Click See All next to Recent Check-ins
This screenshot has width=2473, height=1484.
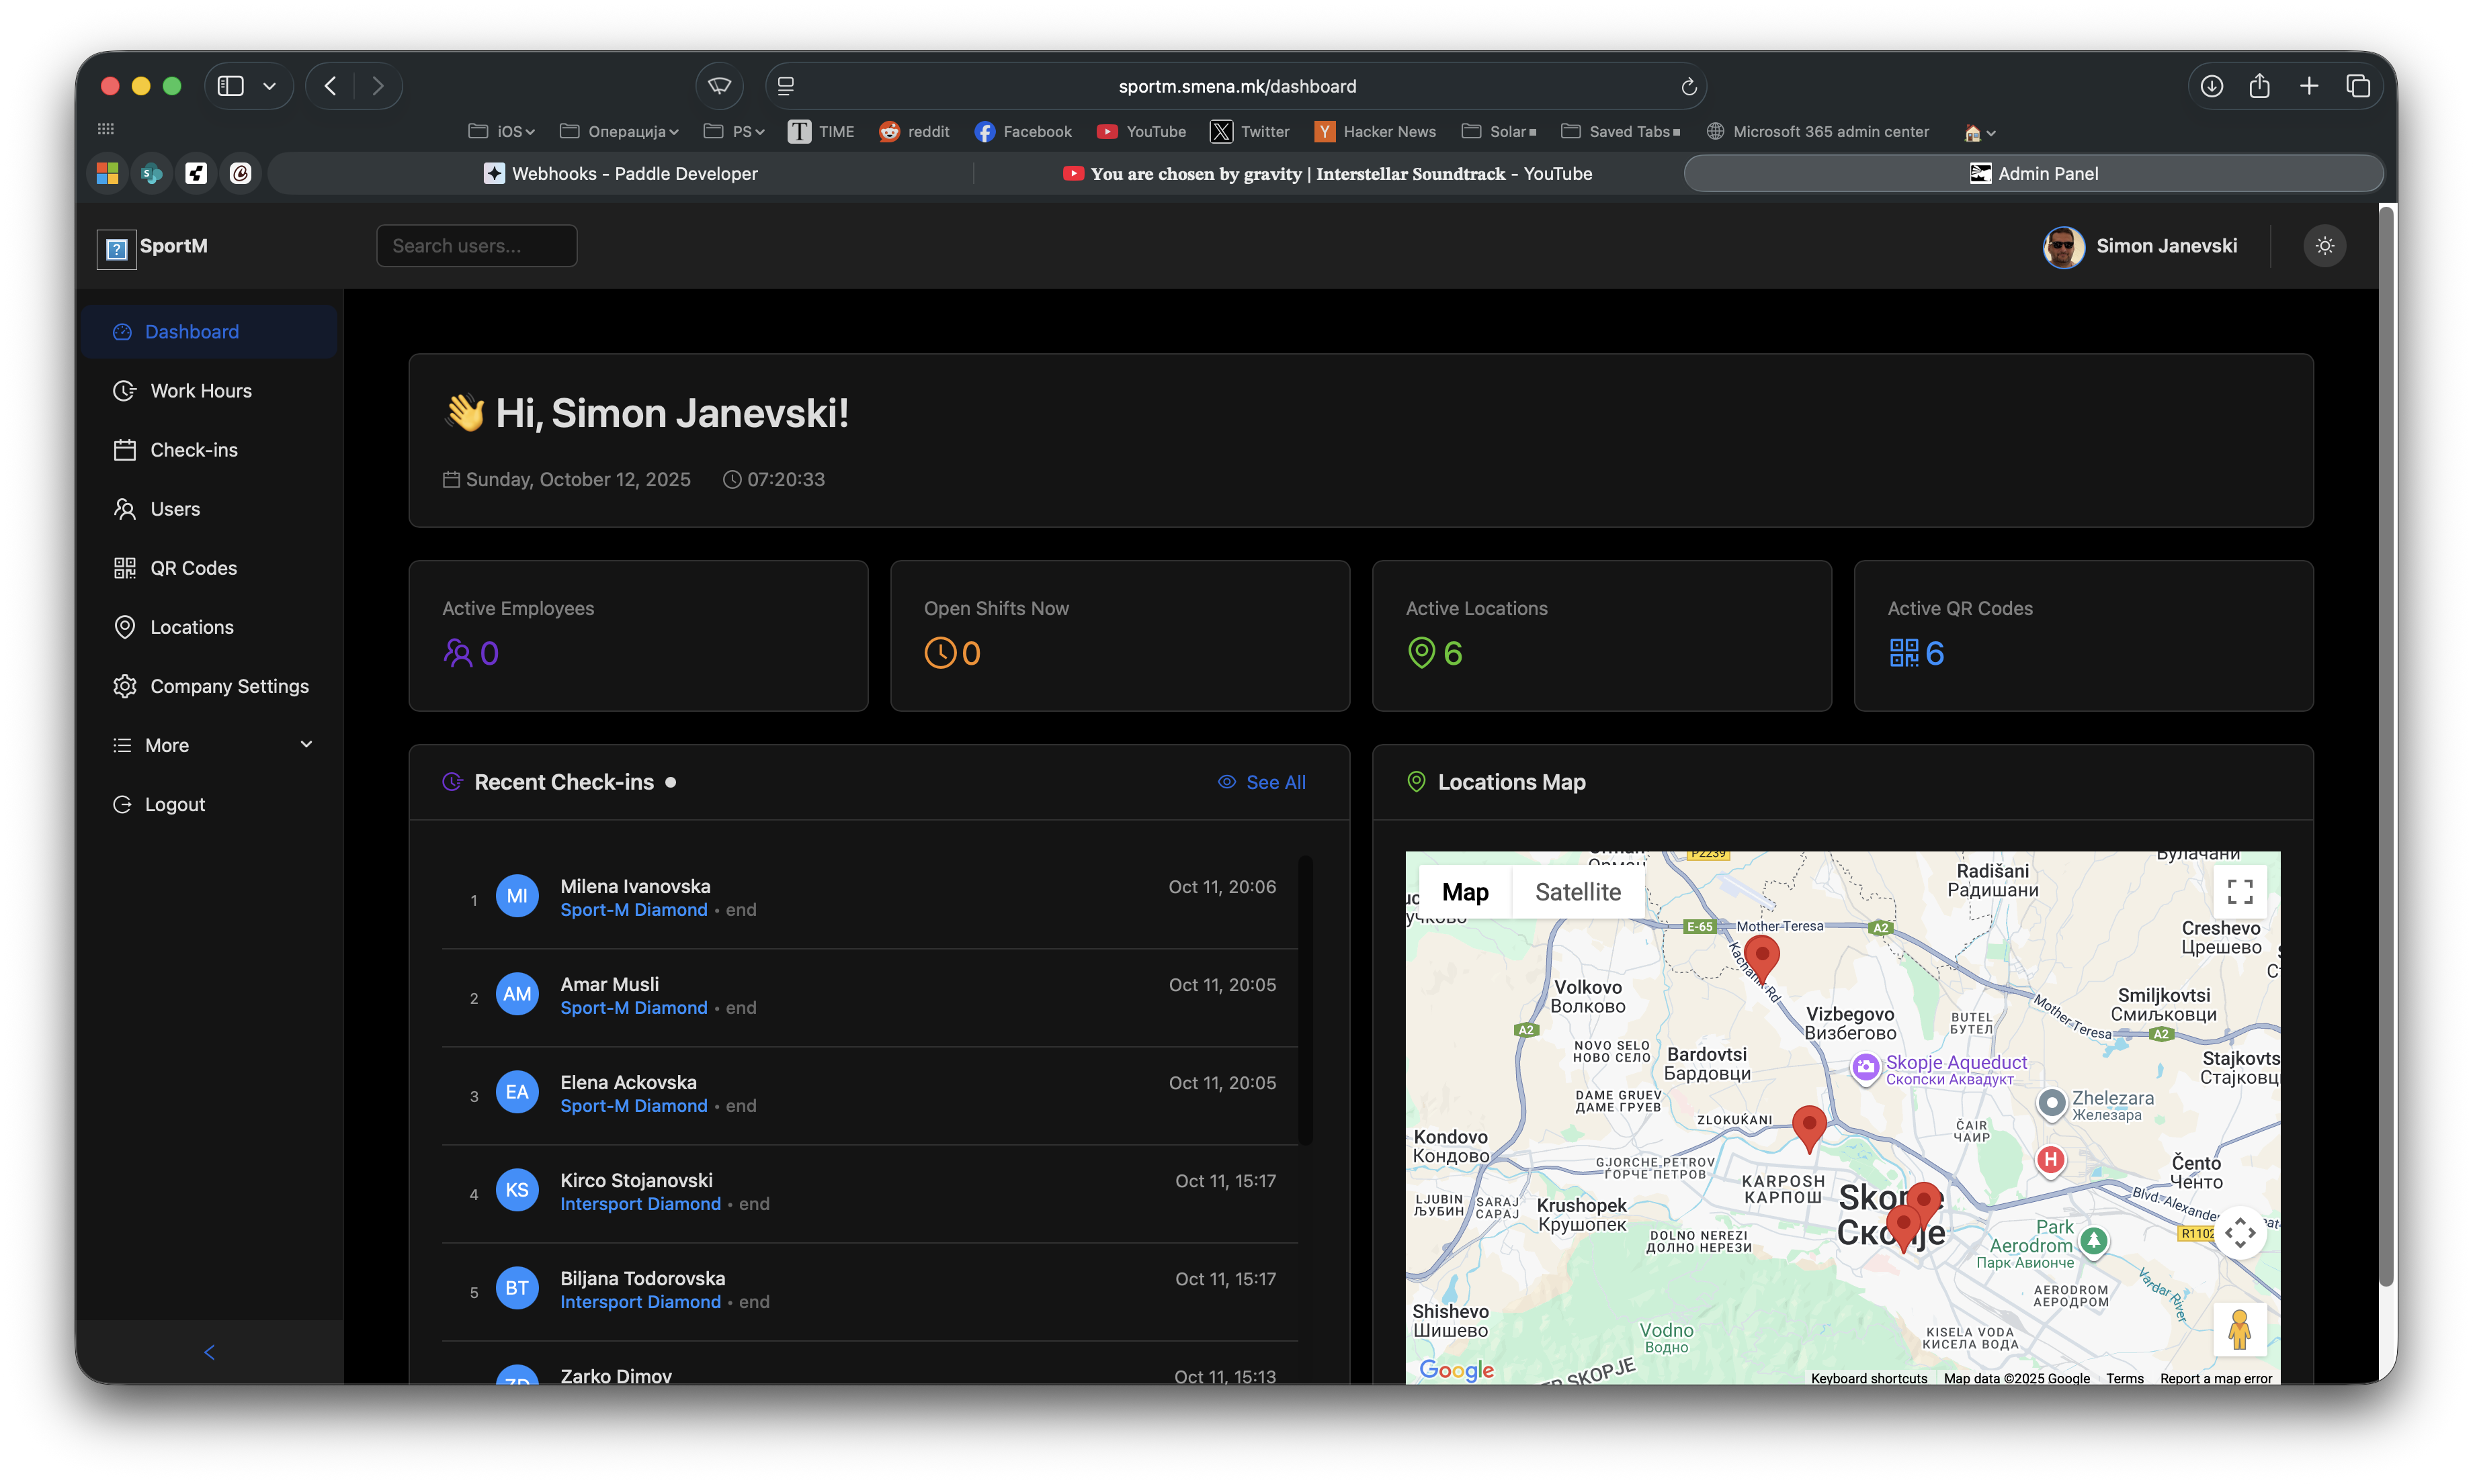1263,782
